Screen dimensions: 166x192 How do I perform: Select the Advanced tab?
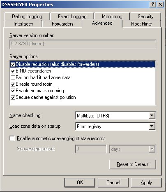pos(102,23)
